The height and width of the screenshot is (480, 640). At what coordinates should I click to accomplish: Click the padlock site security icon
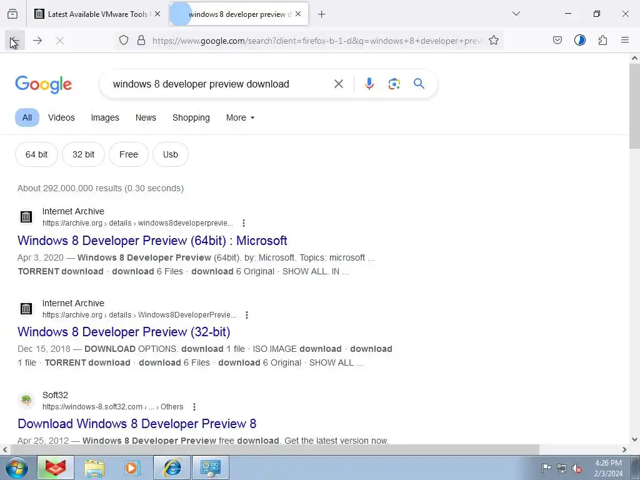(x=141, y=40)
